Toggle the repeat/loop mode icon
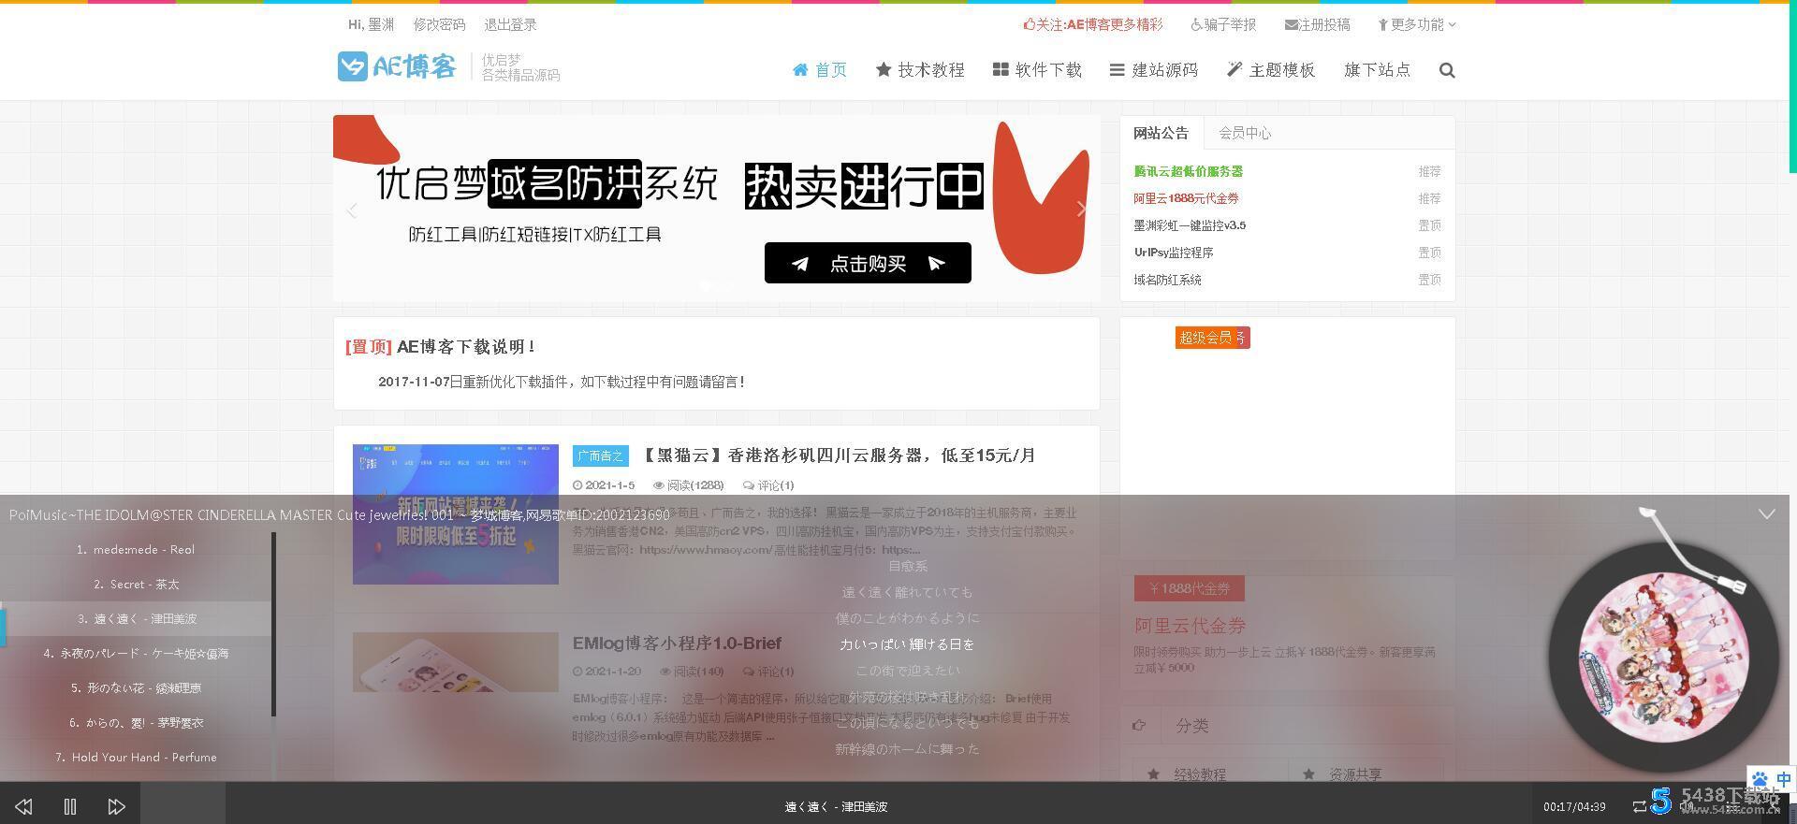The image size is (1797, 824). (x=1640, y=806)
